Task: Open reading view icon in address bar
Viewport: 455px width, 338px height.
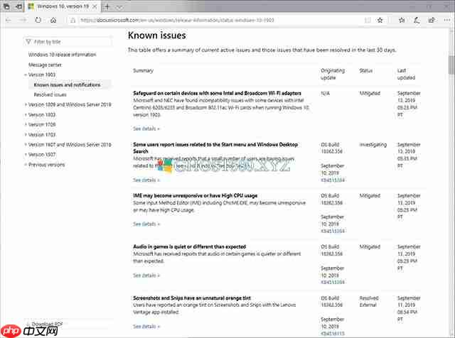Action: [368, 20]
